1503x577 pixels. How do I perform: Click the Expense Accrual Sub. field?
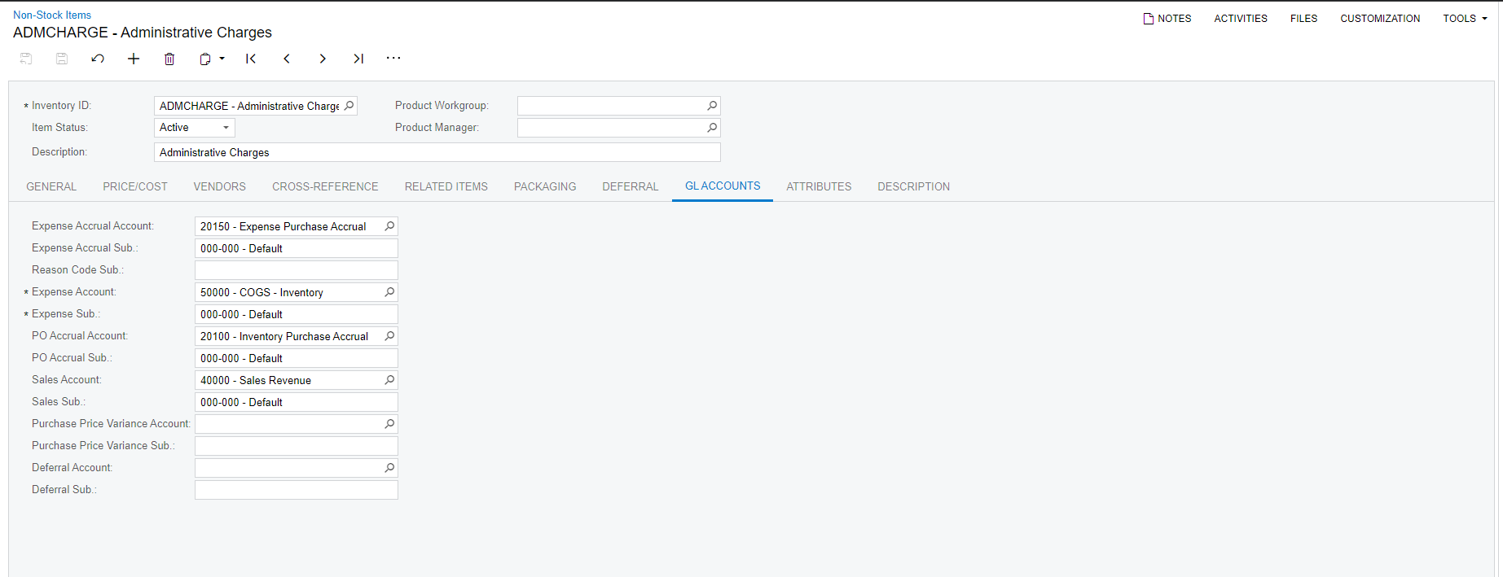297,248
